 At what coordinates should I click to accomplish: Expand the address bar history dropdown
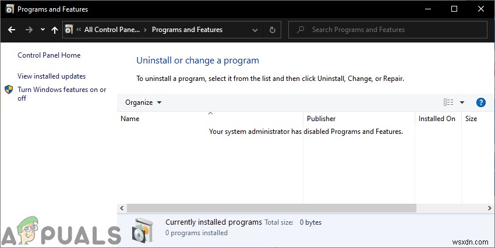(255, 30)
